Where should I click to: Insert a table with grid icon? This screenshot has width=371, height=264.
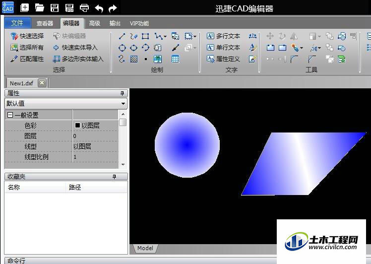(x=175, y=59)
